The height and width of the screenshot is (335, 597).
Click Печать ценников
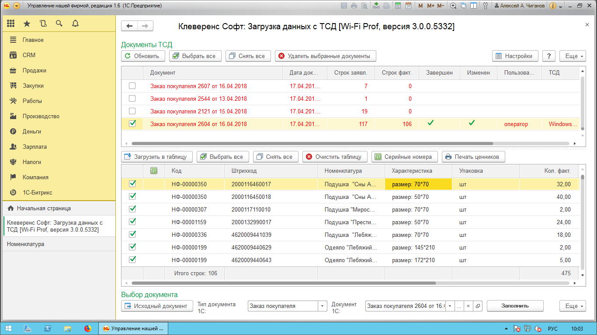[x=474, y=157]
